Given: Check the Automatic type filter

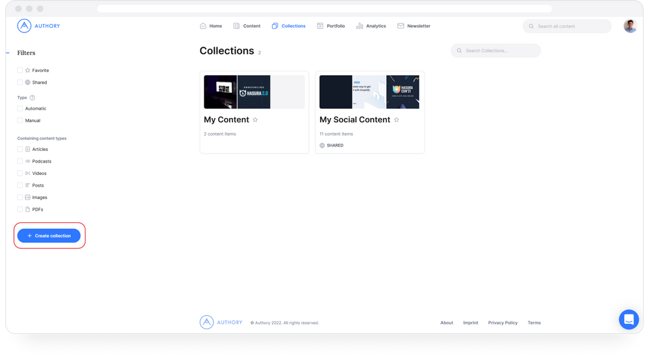Looking at the screenshot, I should click(20, 108).
